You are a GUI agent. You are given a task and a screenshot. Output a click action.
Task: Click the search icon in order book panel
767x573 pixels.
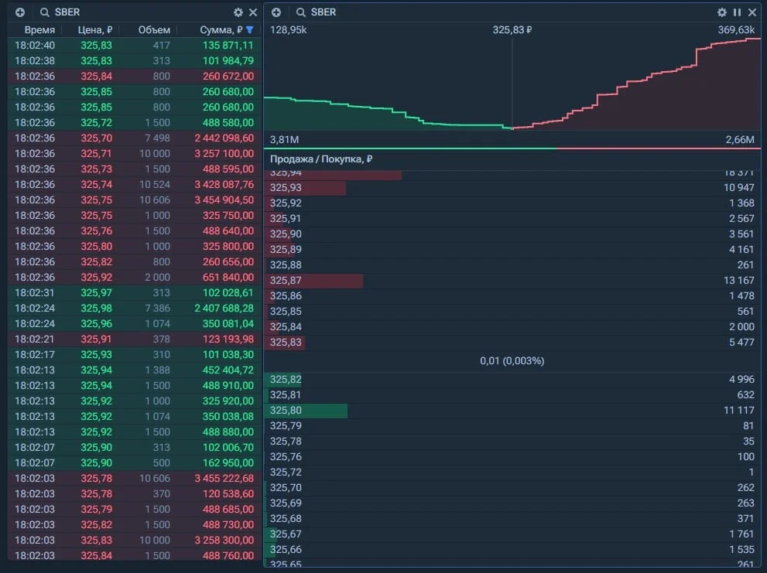301,12
